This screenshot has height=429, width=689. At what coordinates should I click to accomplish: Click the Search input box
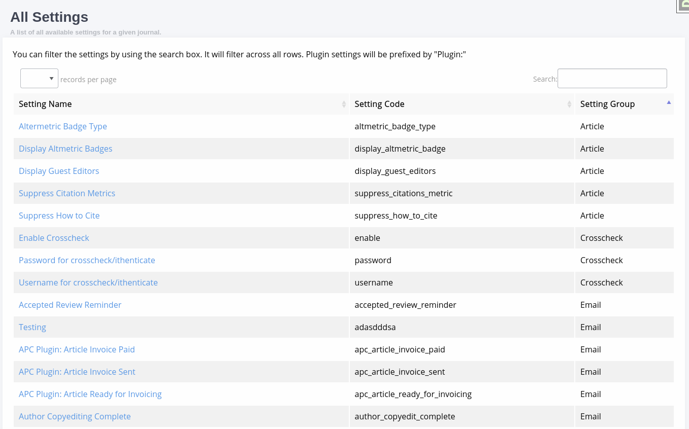click(x=612, y=79)
